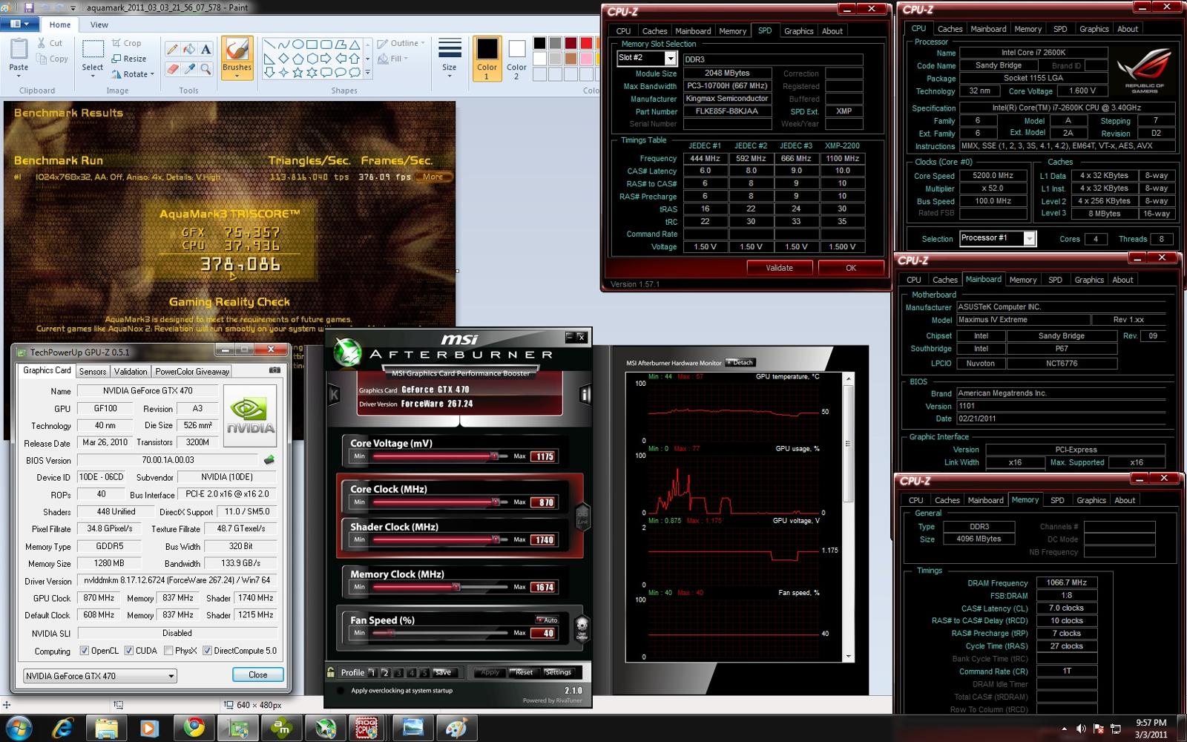
Task: Adjust the Memory Clock slider handle
Action: [456, 587]
